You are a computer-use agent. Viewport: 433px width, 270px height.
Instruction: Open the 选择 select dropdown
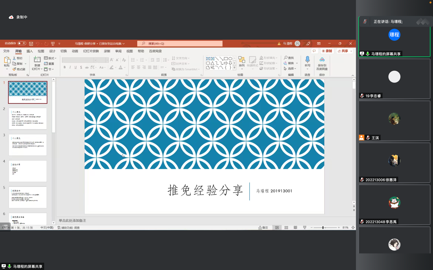290,68
